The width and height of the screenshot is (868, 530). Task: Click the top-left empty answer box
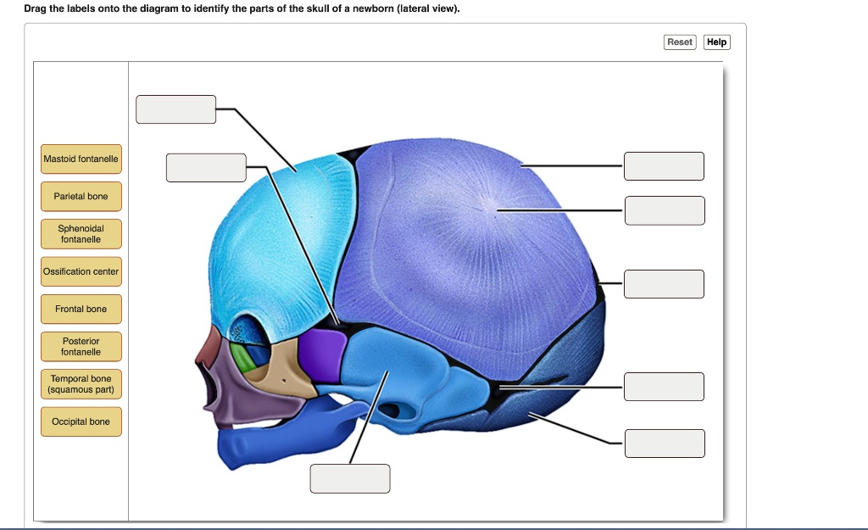(x=175, y=109)
